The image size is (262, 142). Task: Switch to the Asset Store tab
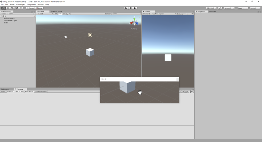pyautogui.click(x=56, y=11)
